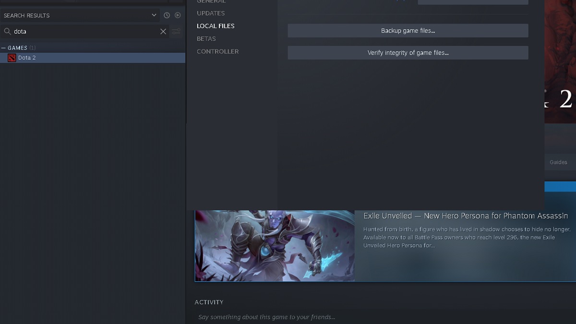The image size is (576, 324).
Task: Click Exile Unveiled news headline
Action: [x=465, y=216]
